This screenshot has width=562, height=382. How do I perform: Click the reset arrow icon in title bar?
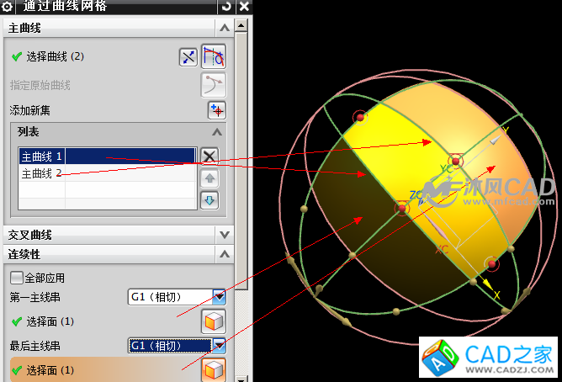(225, 6)
